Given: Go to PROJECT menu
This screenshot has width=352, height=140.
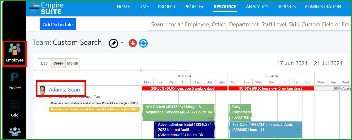Looking at the screenshot, I should tap(166, 7).
